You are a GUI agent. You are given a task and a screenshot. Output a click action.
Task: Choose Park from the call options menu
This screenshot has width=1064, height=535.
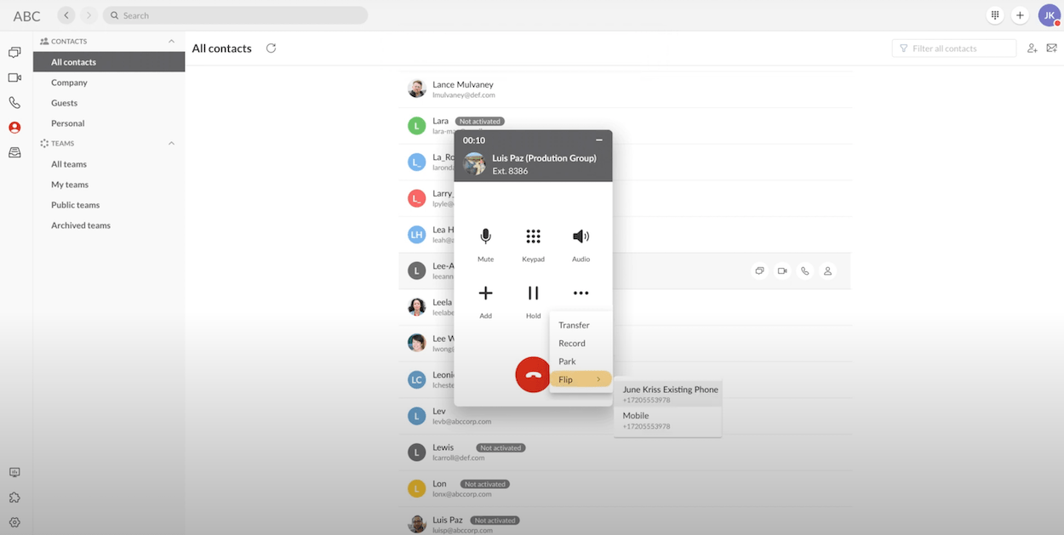point(566,361)
